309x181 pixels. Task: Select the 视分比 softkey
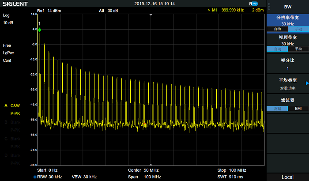coord(288,64)
